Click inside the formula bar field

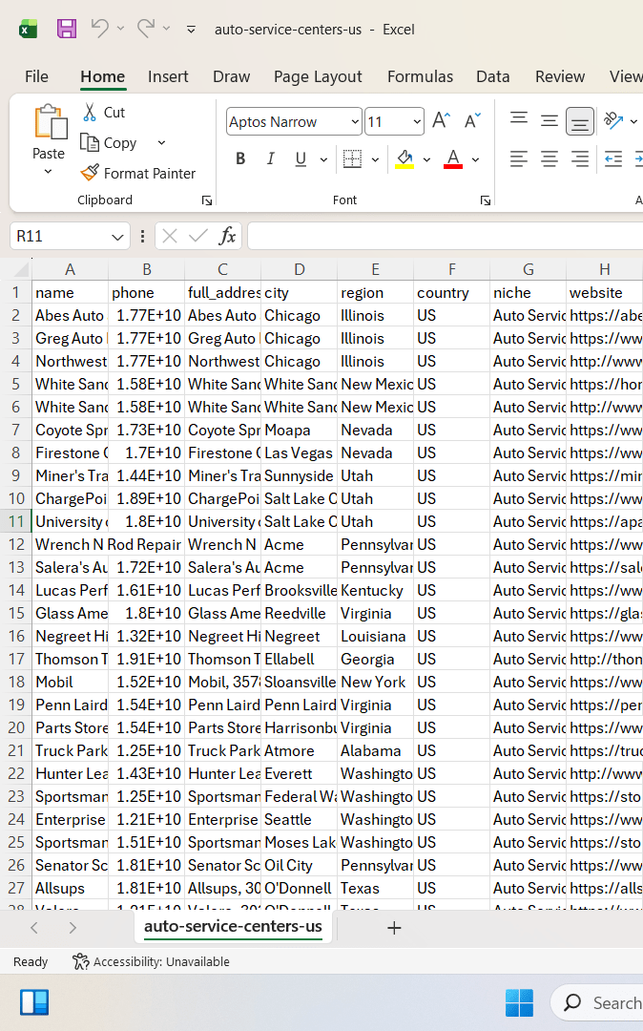point(446,236)
